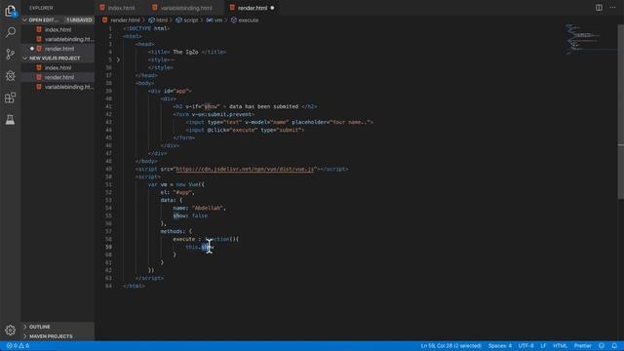Click the 'Your name..' placeholder value

coord(350,122)
